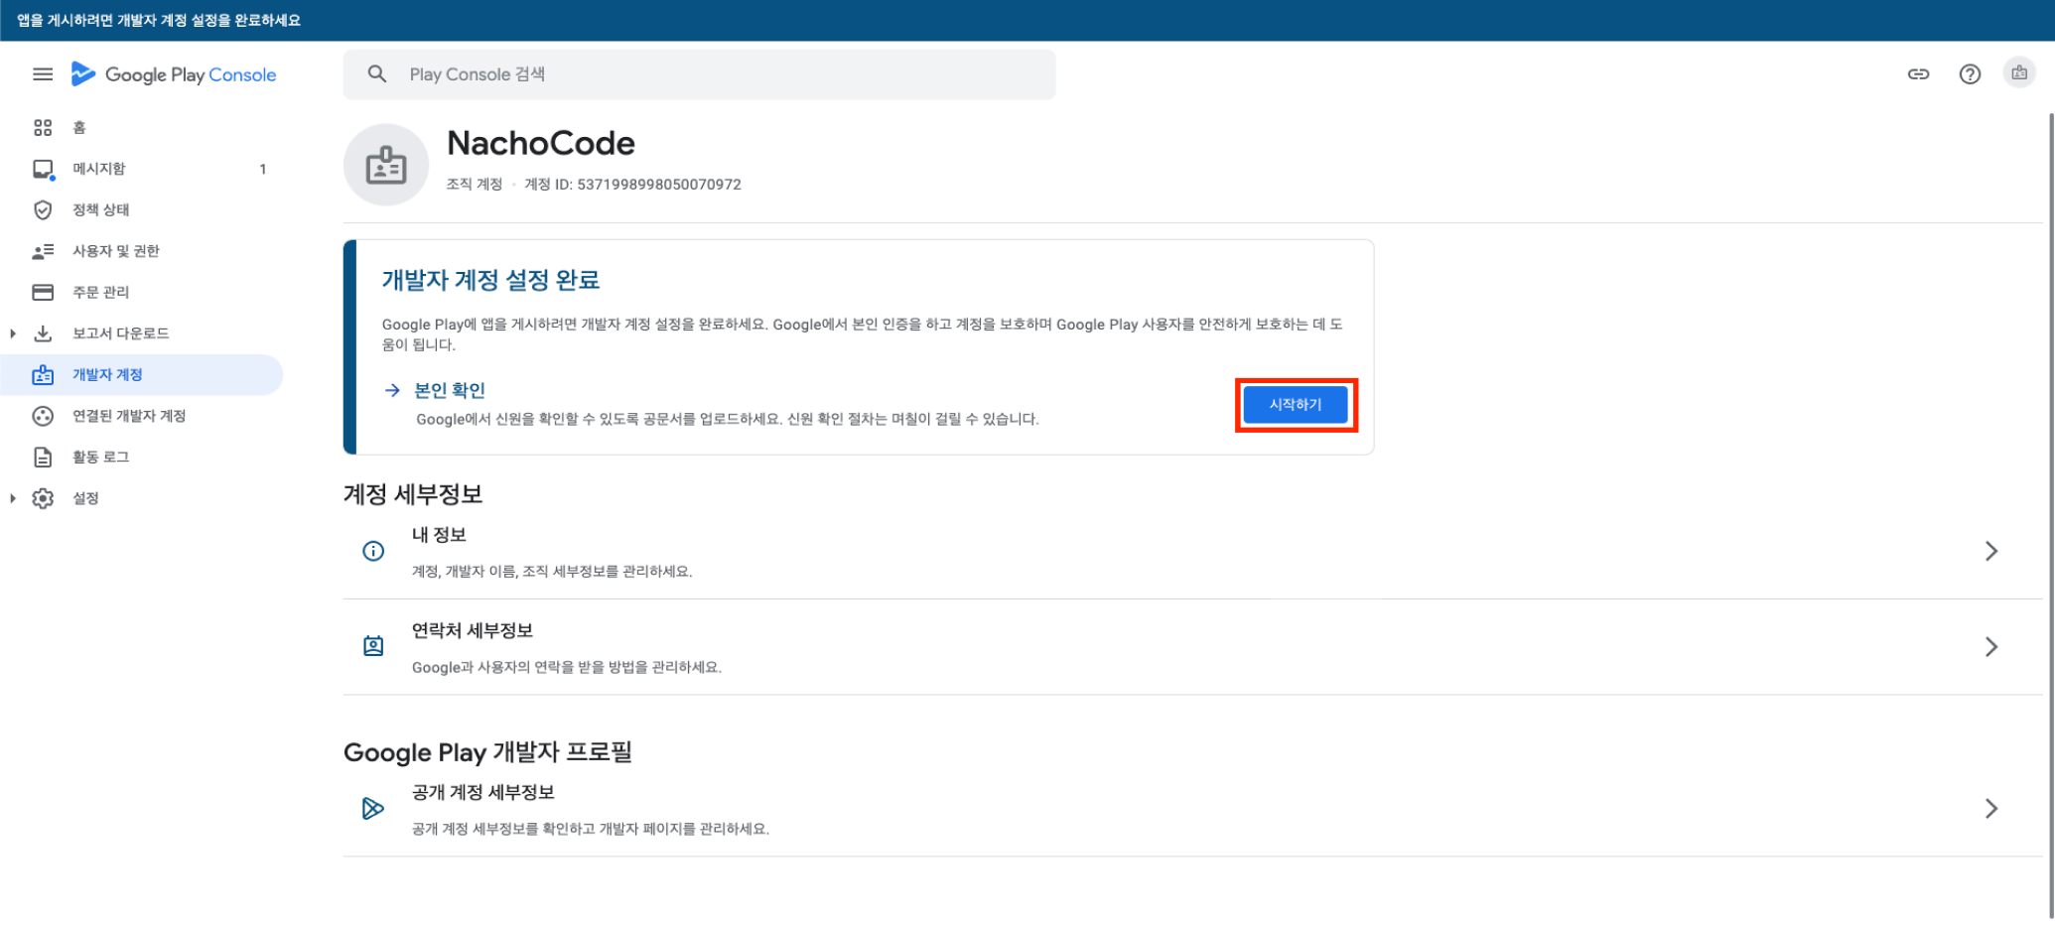Image resolution: width=2055 pixels, height=929 pixels.
Task: Open 연락처 세부정보 row chevron
Action: tap(1991, 647)
